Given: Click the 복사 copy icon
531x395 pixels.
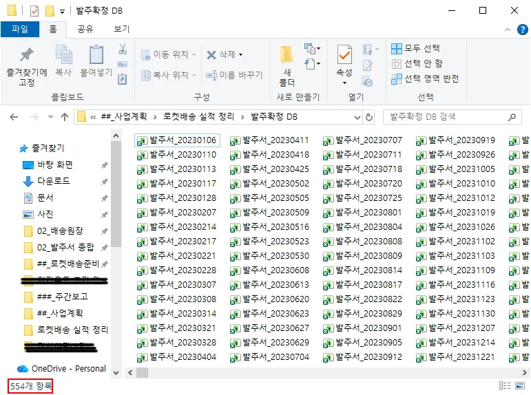Looking at the screenshot, I should (63, 61).
